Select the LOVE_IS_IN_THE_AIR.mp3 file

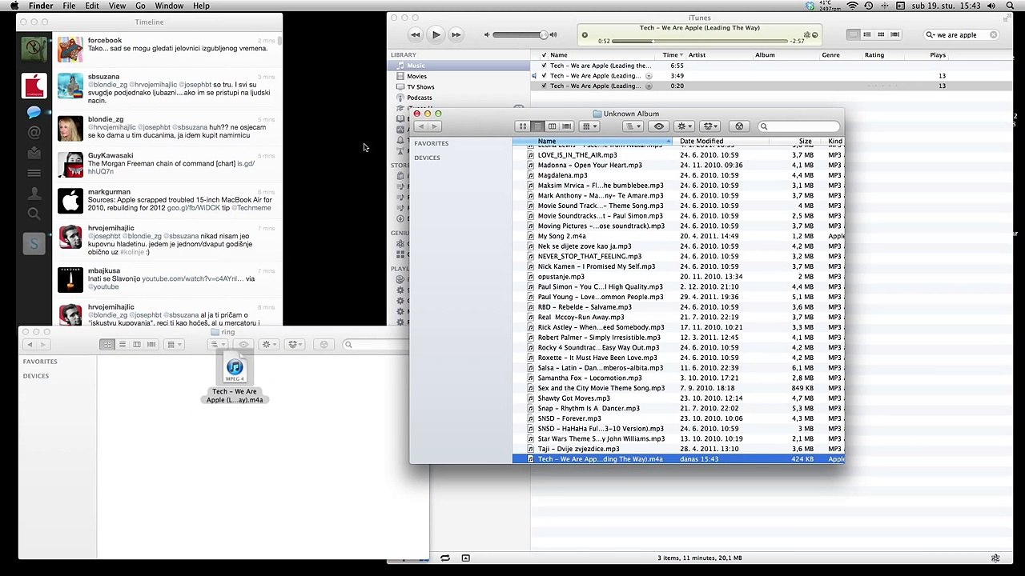tap(577, 155)
